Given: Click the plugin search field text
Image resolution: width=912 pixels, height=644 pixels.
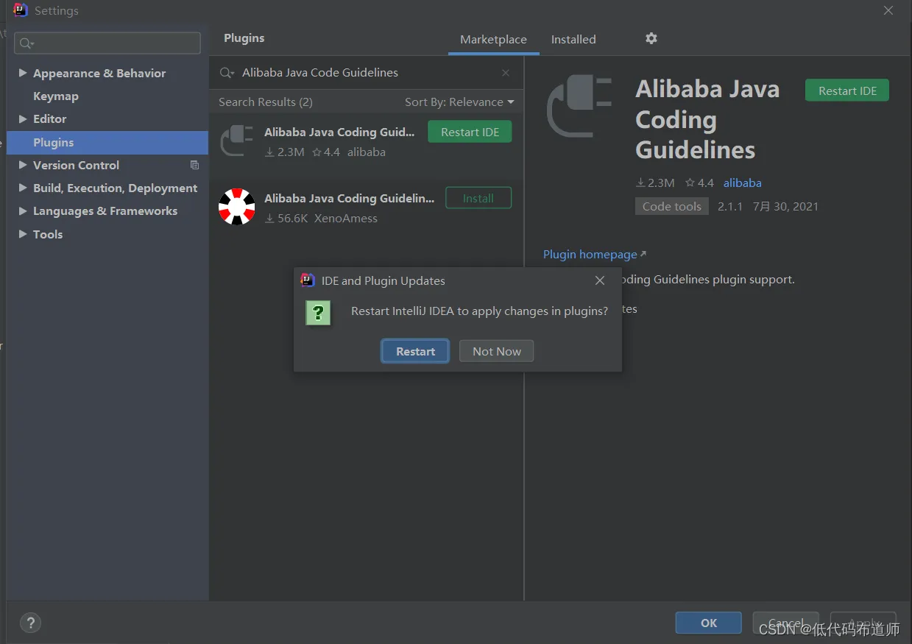Looking at the screenshot, I should point(320,73).
